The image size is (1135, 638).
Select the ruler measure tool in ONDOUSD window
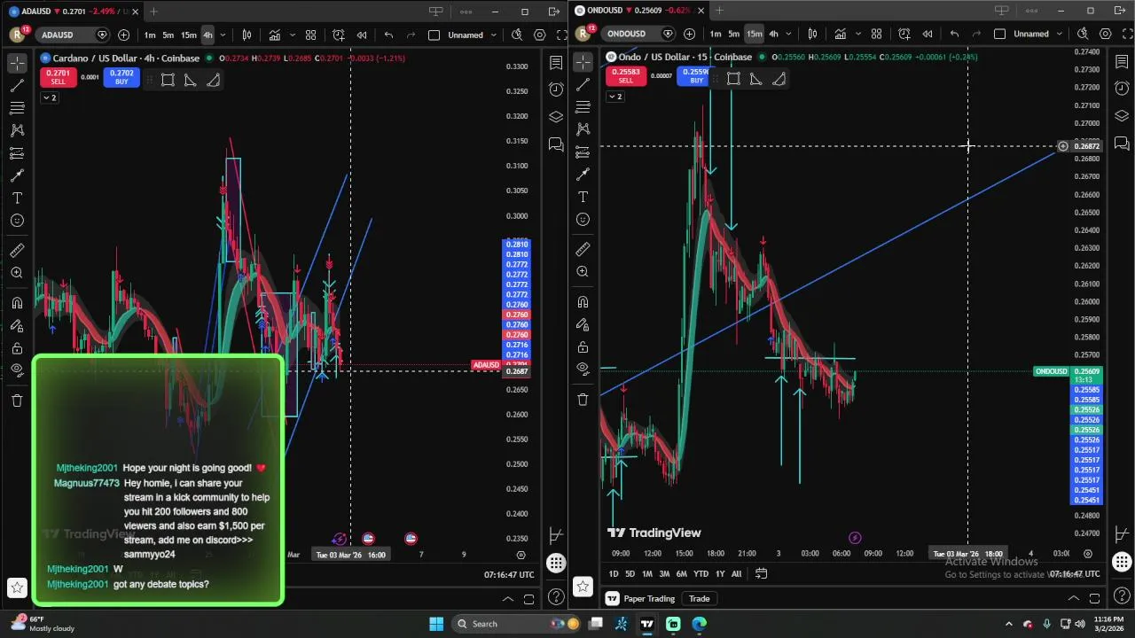pos(583,250)
